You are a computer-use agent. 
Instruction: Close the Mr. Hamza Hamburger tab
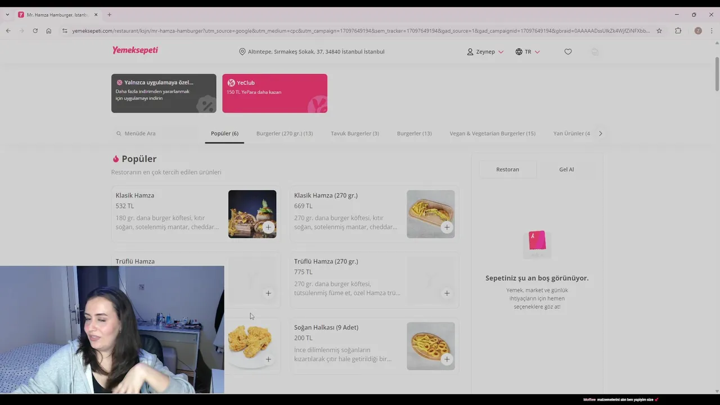[96, 15]
